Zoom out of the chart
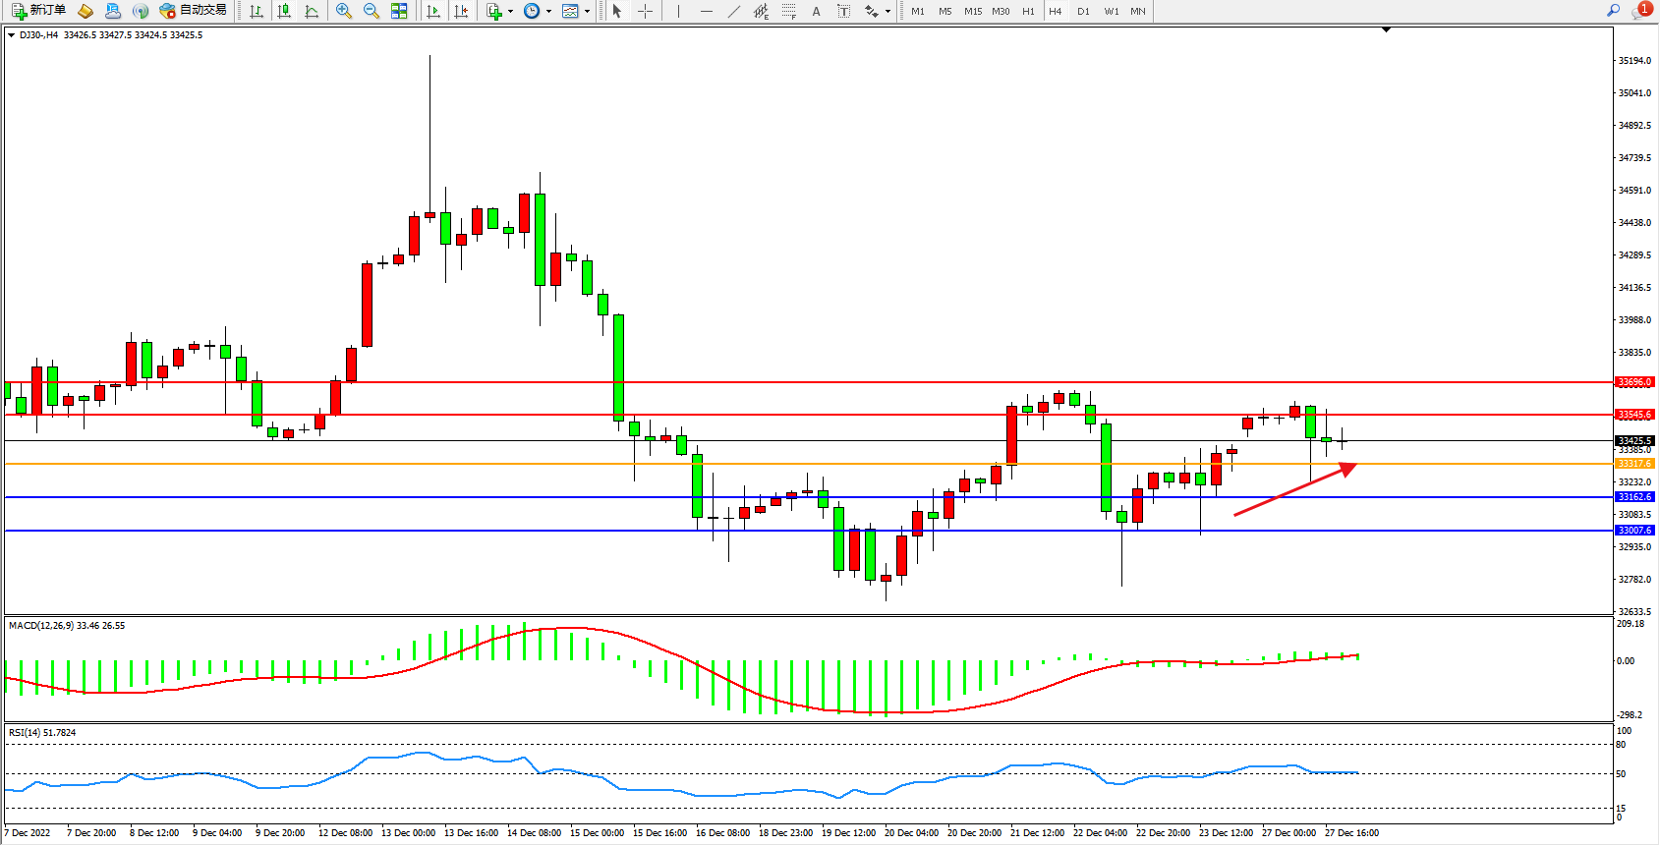 pos(372,11)
